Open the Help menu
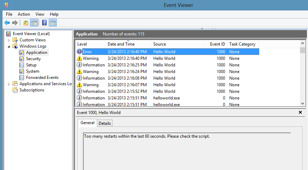 coord(54,14)
